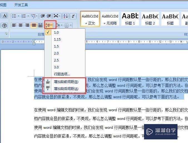Click the line spacing button
Image resolution: width=188 pixels, height=143 pixels.
point(49,25)
